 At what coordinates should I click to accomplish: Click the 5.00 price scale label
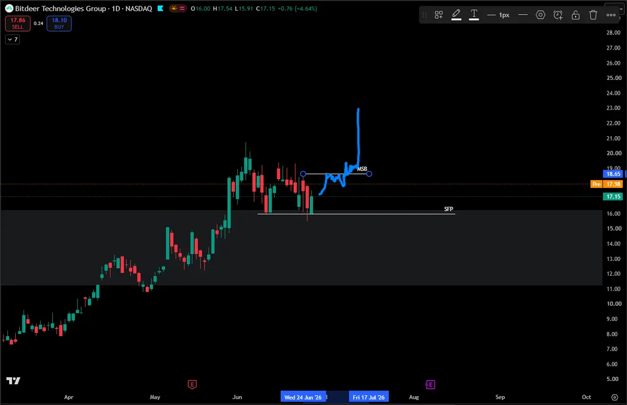tap(612, 379)
